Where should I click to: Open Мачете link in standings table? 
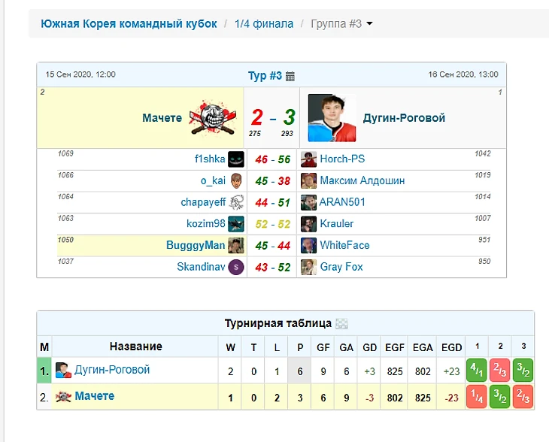(x=95, y=396)
